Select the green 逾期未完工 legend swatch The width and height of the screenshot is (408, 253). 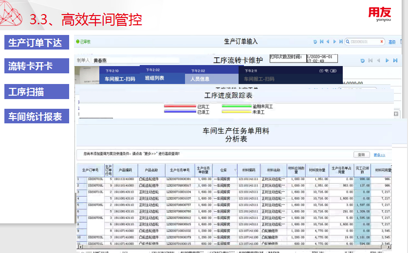(237, 106)
